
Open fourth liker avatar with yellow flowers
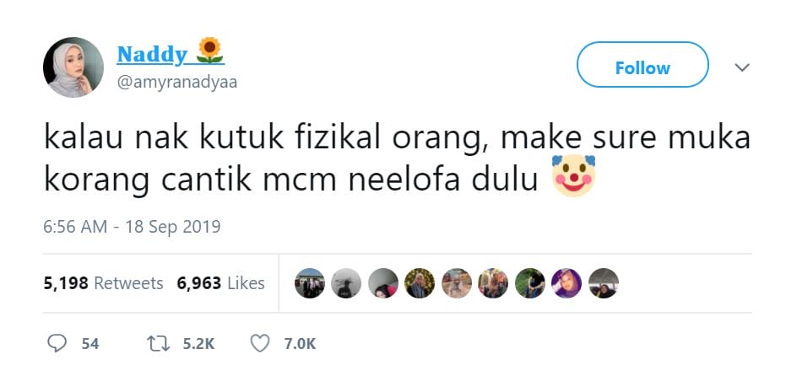point(420,283)
